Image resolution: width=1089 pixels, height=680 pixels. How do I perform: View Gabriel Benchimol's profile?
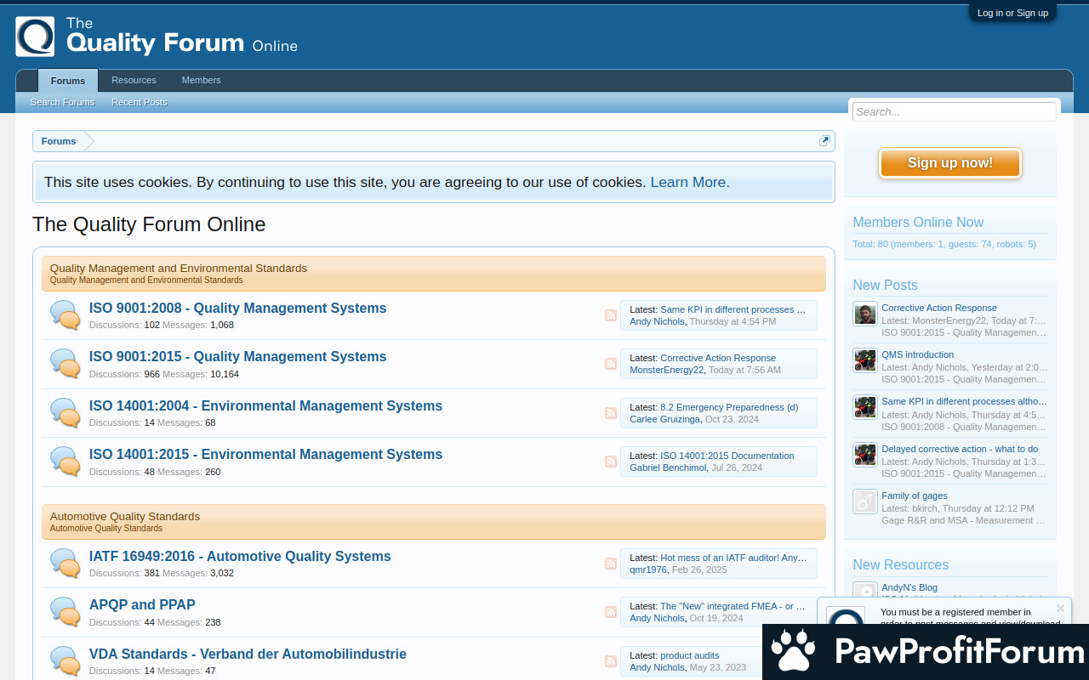668,467
